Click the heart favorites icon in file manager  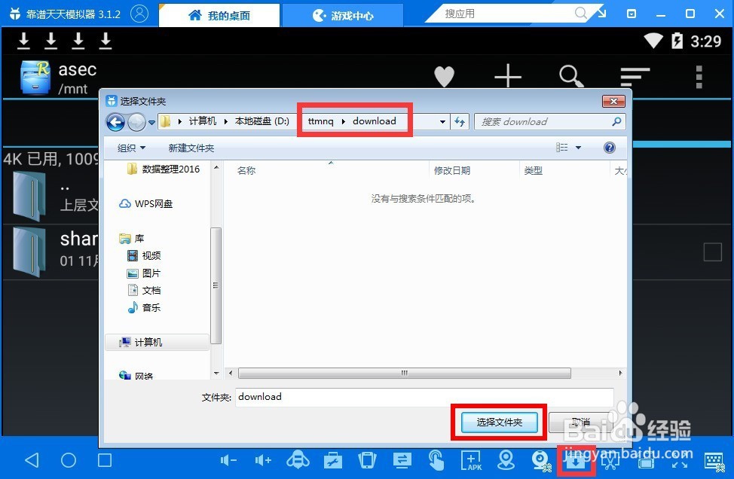444,77
